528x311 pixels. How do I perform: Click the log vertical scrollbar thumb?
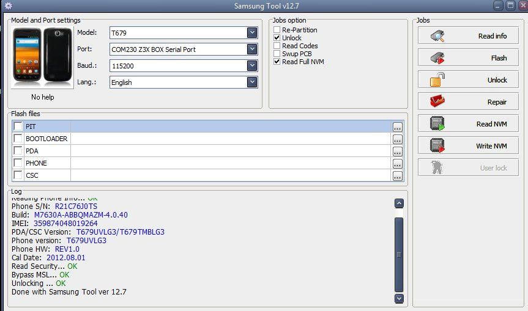pos(399,255)
